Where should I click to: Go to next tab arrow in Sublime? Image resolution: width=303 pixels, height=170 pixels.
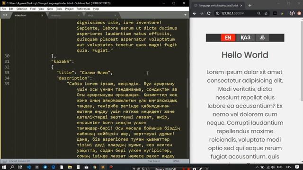[x=6, y=15]
